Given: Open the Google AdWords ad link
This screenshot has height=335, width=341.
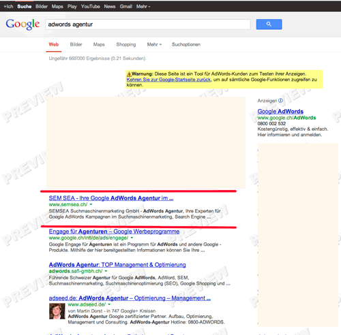Looking at the screenshot, I should coord(280,112).
